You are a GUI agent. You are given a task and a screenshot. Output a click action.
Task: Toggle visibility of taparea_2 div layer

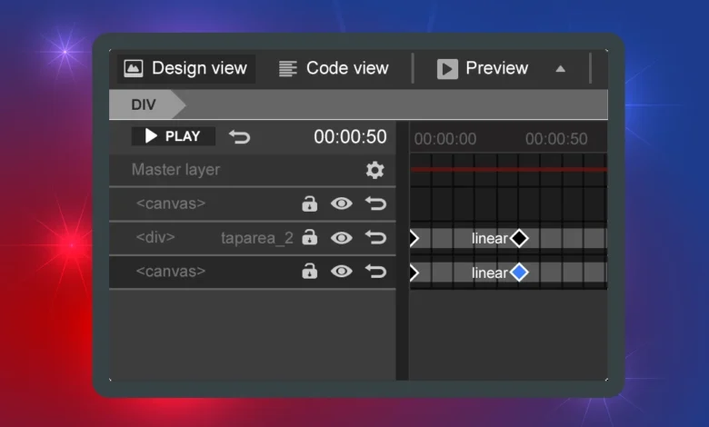click(342, 237)
